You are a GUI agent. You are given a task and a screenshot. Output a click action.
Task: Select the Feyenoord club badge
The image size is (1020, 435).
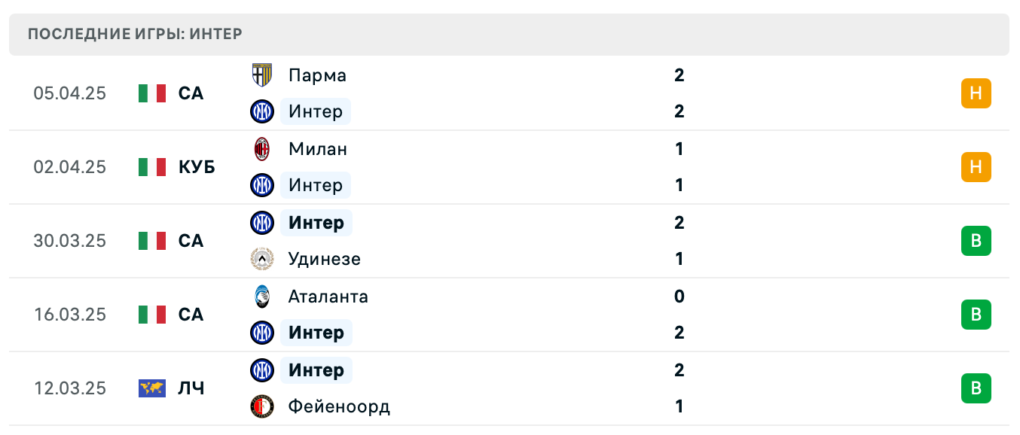tap(261, 406)
